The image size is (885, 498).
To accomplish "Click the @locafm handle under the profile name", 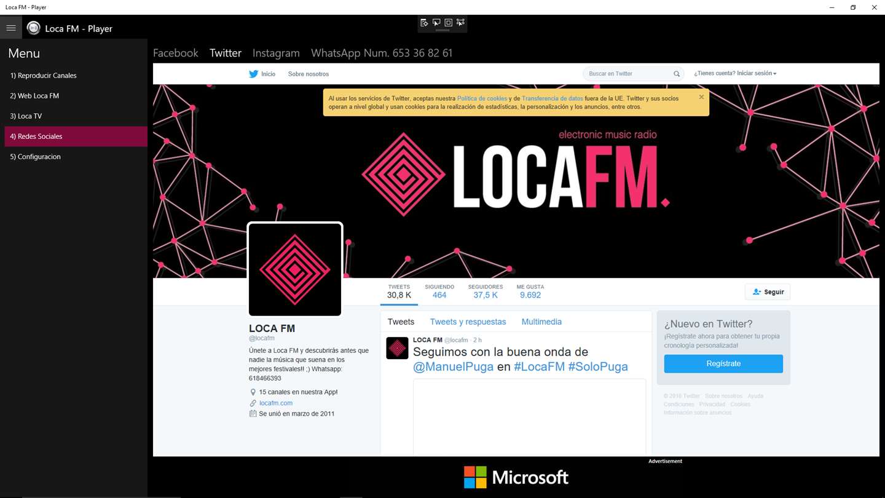I will [262, 338].
